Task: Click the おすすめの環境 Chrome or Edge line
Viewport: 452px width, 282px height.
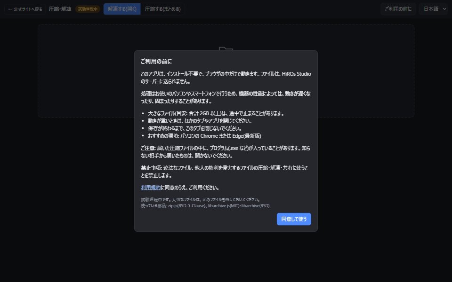Action: [204, 136]
